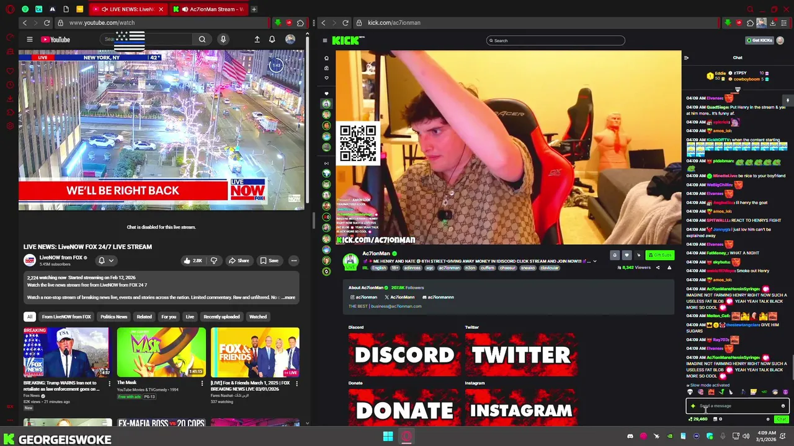The image size is (794, 446).
Task: Click the INSTAGRAM panel banner
Action: pos(521,408)
